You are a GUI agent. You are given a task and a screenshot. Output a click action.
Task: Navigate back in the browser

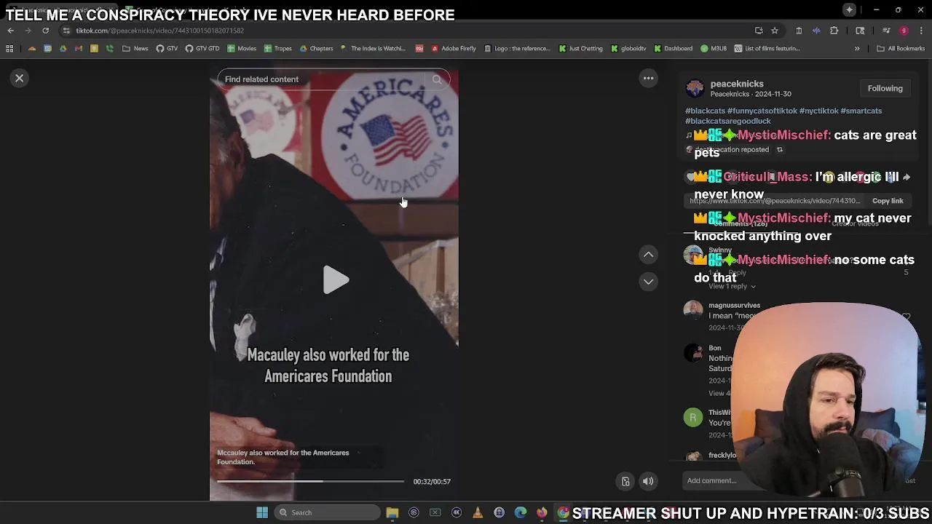(x=10, y=31)
